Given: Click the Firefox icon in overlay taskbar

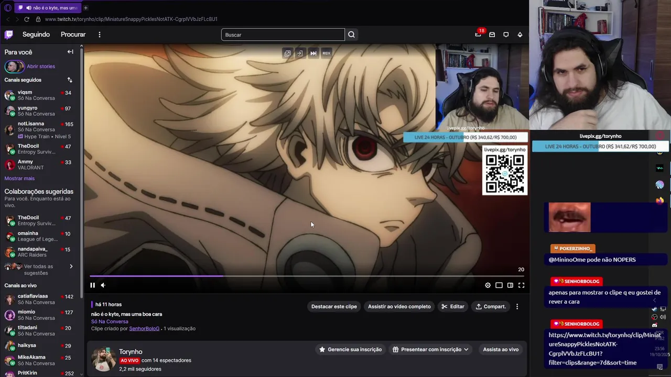Looking at the screenshot, I should pos(659,200).
